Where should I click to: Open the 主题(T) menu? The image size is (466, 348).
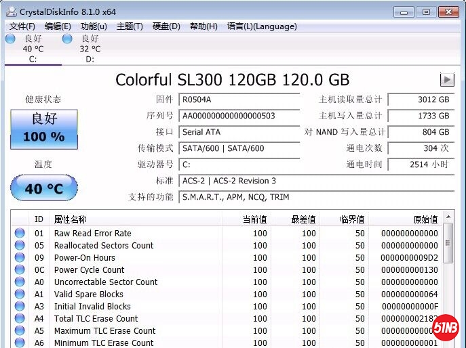(130, 26)
